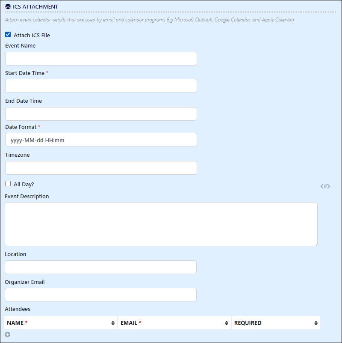This screenshot has width=342, height=343.
Task: Edit the Date Format yyyy-MM-dd HH:mm field
Action: (101, 140)
